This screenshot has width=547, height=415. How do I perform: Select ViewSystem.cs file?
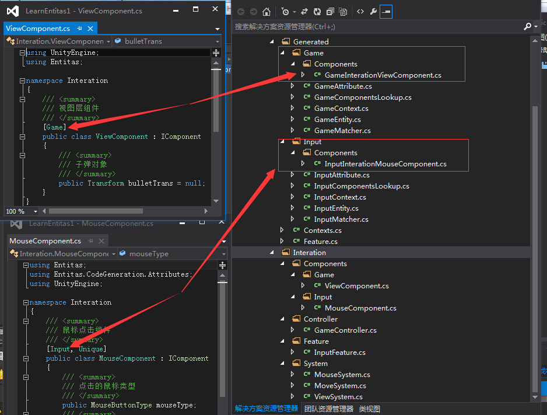[x=338, y=397]
